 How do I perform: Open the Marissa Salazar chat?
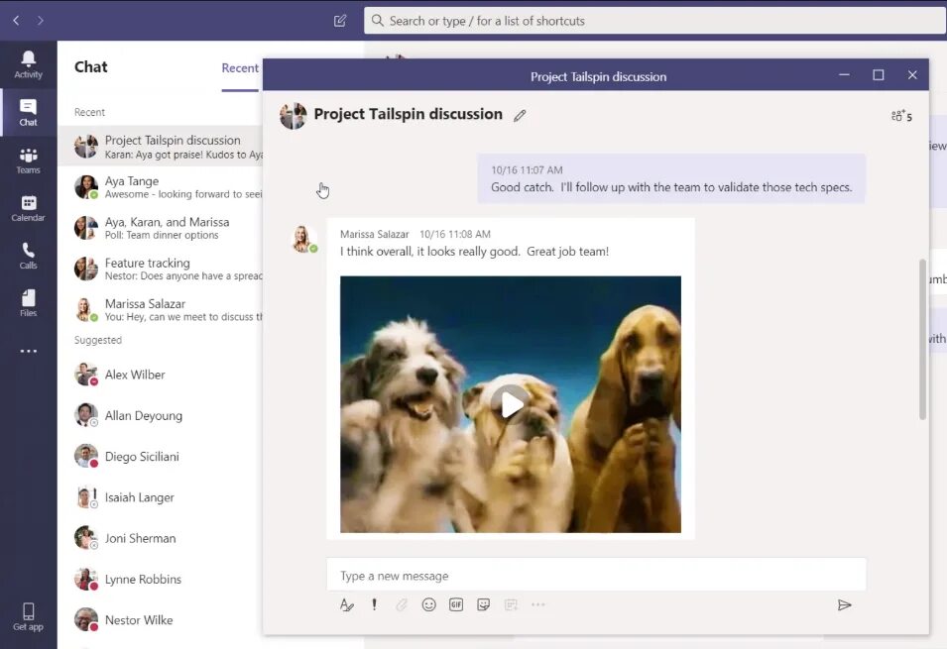pos(160,310)
